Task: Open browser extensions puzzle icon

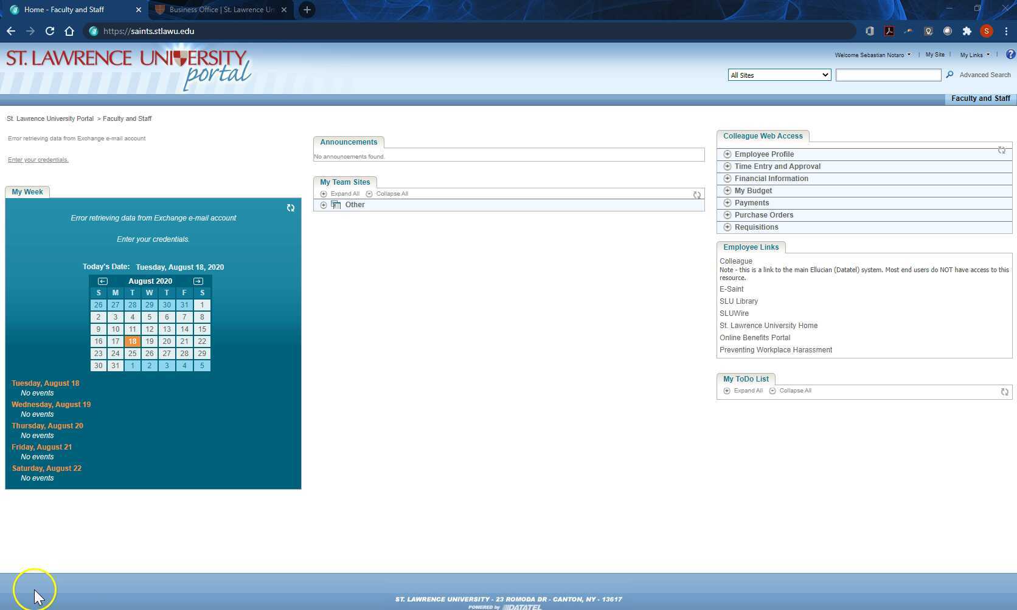Action: click(x=967, y=31)
